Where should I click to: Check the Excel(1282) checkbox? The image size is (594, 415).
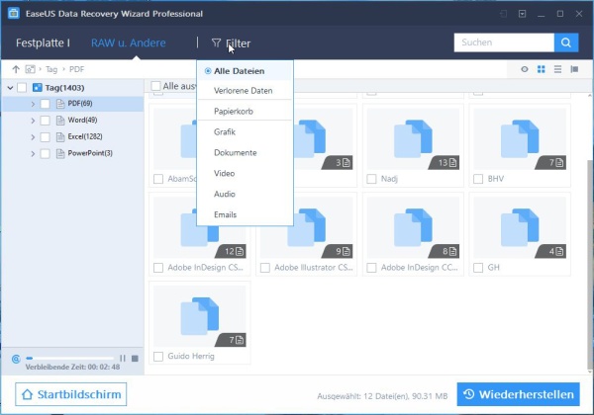coord(46,136)
